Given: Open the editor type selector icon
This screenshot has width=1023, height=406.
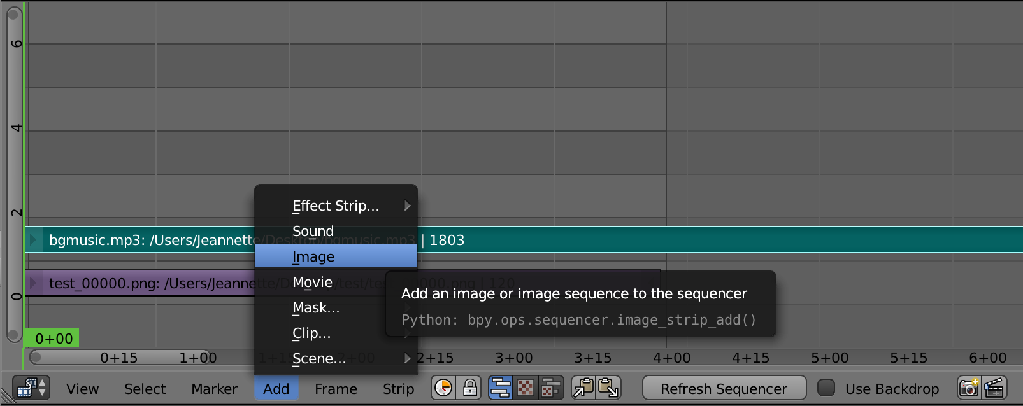Looking at the screenshot, I should click(x=30, y=388).
